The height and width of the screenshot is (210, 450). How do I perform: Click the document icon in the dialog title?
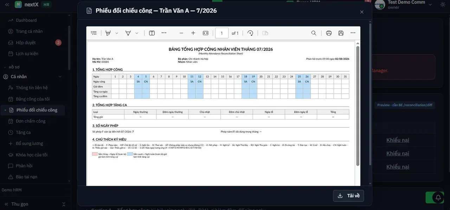[89, 11]
